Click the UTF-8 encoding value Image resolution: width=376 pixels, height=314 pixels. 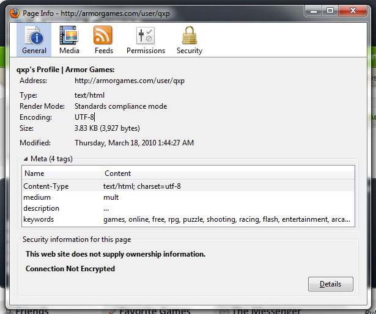[x=84, y=117]
